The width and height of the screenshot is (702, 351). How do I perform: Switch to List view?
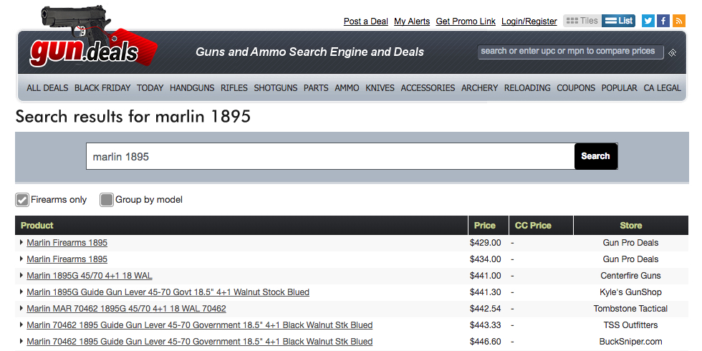[618, 21]
